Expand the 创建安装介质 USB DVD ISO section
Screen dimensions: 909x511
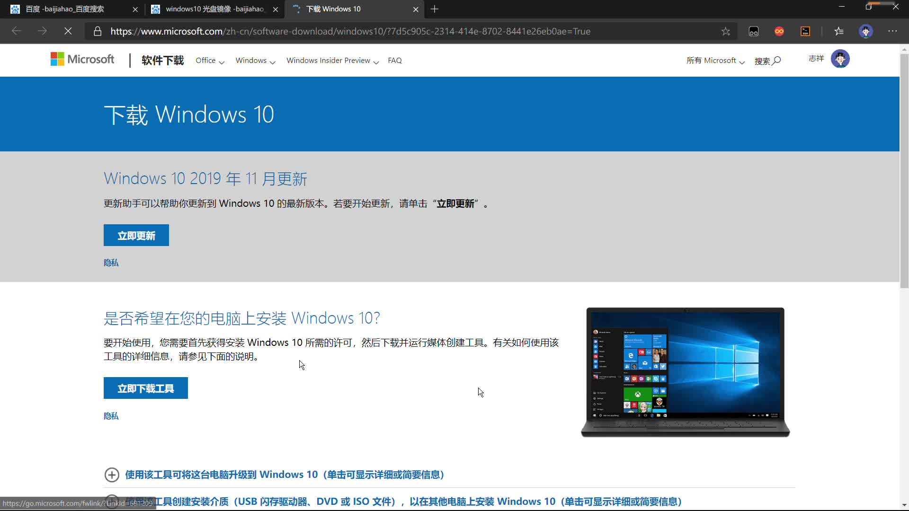(404, 502)
